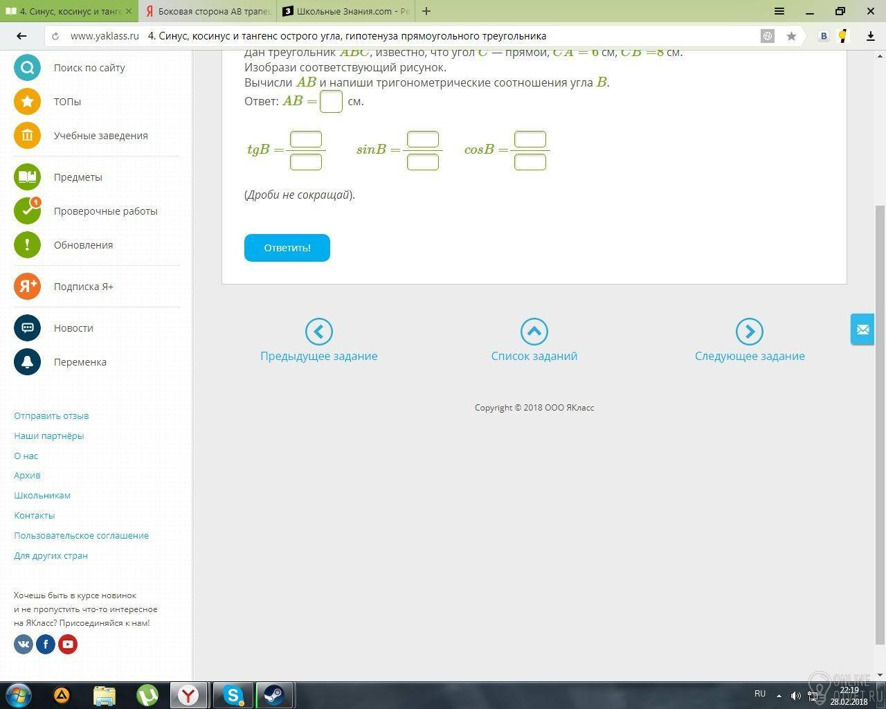The height and width of the screenshot is (709, 886).
Task: Click sinB numerator input box
Action: point(423,139)
